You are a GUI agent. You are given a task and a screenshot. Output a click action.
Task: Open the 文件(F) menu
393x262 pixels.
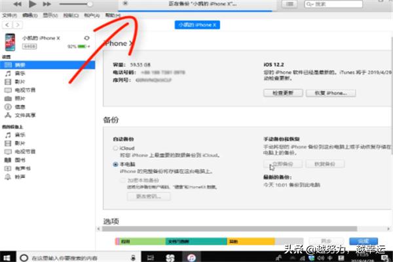tap(9, 16)
